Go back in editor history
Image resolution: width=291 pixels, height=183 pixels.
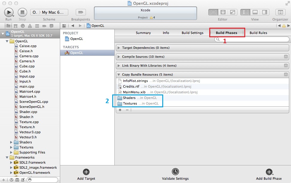point(73,26)
